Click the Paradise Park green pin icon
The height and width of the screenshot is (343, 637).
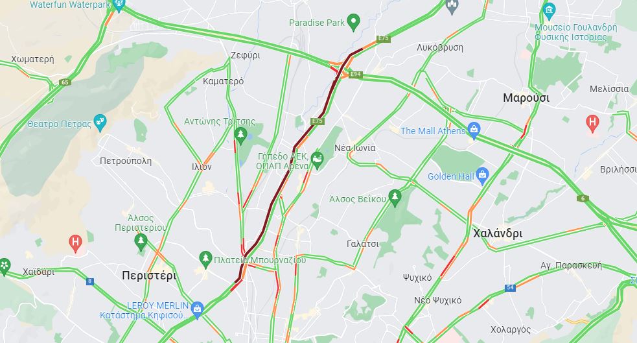pyautogui.click(x=353, y=22)
